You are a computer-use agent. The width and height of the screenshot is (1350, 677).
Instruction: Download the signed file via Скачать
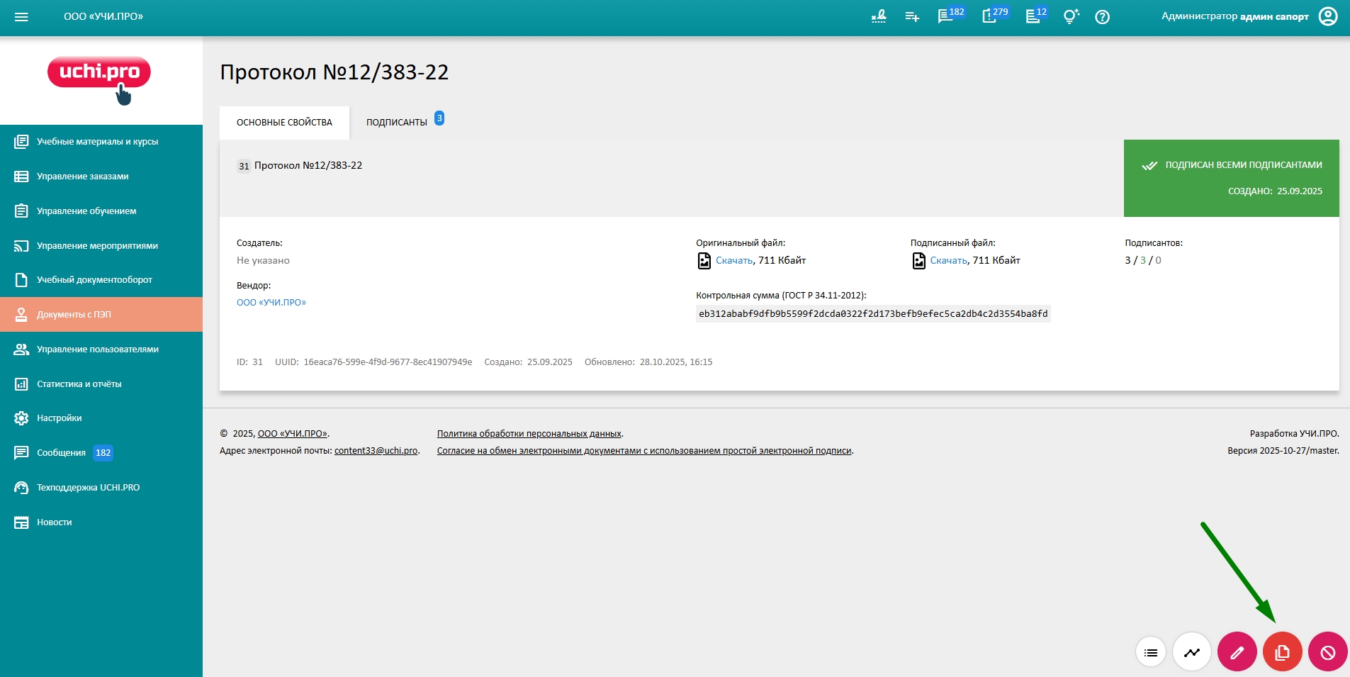pyautogui.click(x=948, y=261)
